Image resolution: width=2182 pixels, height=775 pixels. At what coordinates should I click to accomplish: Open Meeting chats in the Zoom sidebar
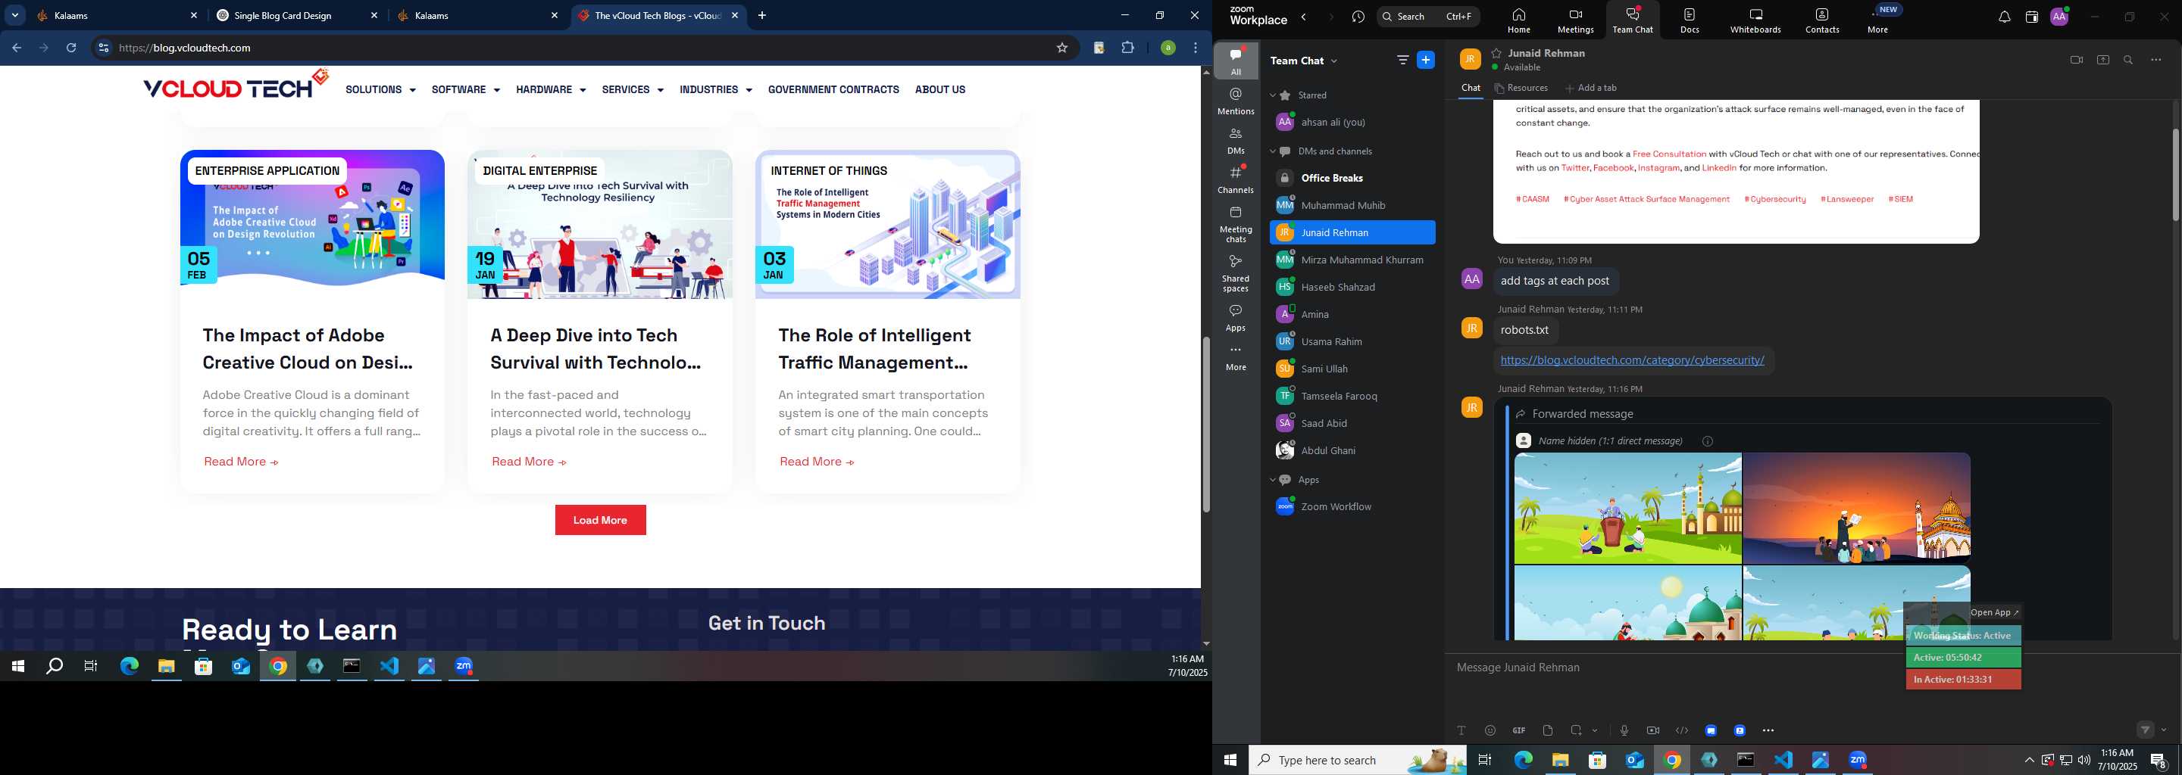pos(1236,224)
